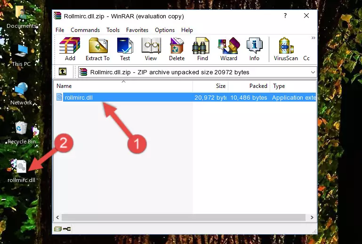Sort the list by Type column
Viewport: 362px width, 244px height.
[x=293, y=86]
